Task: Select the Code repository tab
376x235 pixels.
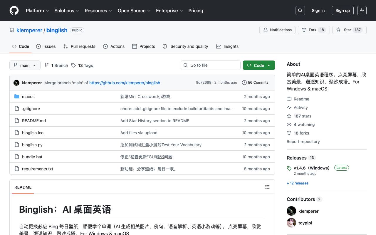Action: point(21,46)
